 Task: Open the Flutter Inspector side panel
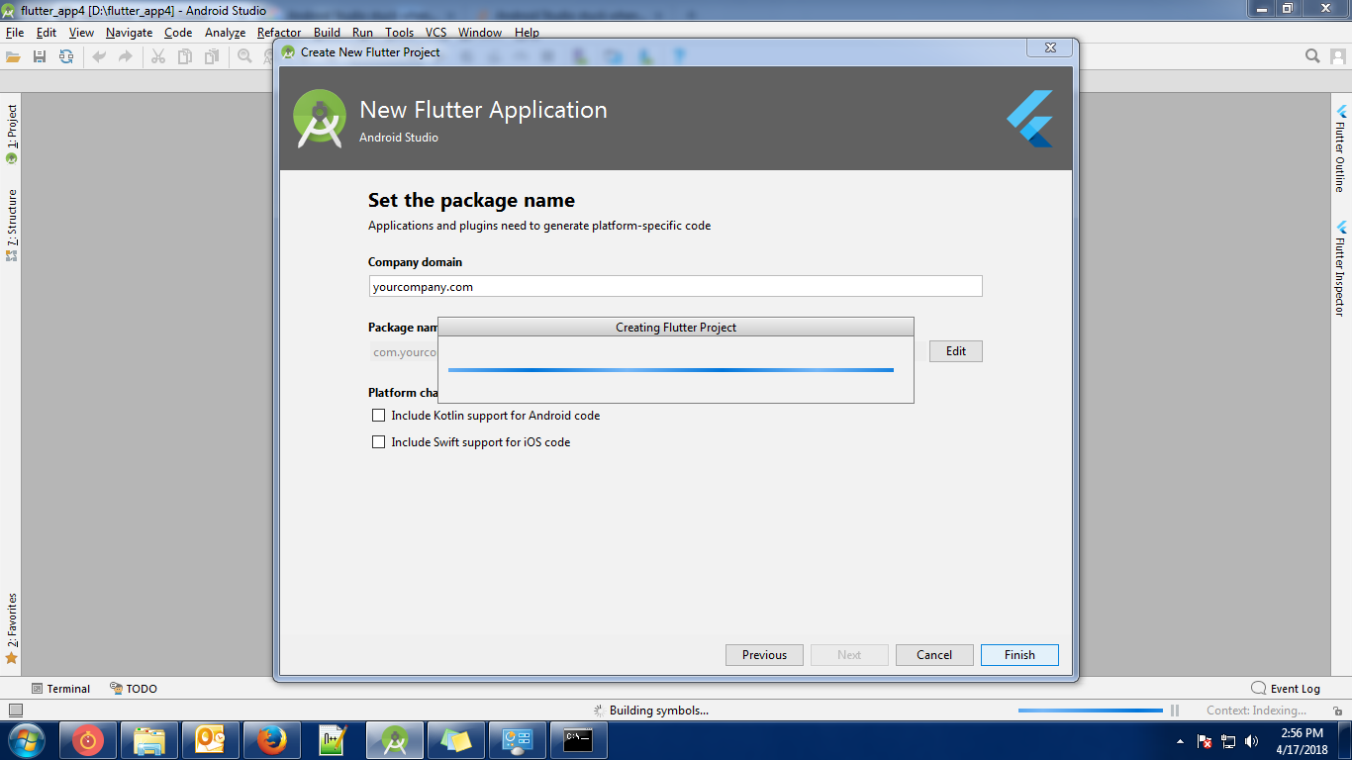(1341, 268)
